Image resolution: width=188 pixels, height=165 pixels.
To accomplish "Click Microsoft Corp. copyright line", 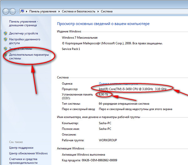I will pyautogui.click(x=112, y=43).
